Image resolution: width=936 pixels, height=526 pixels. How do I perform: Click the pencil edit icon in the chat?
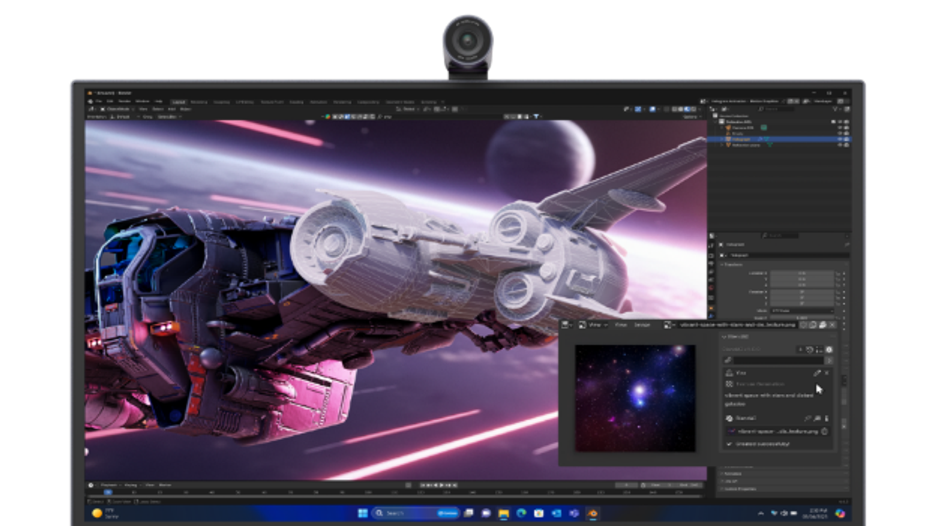817,372
